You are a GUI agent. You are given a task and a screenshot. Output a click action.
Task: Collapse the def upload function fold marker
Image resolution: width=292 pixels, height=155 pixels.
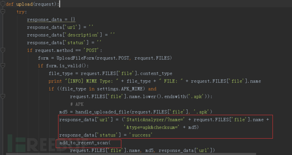point(3,4)
